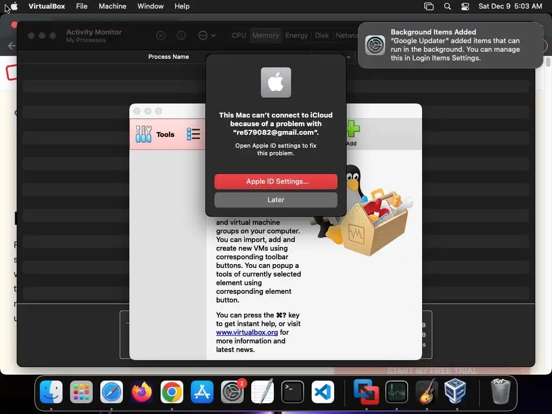
Task: Open the Help menu
Action: (x=182, y=6)
